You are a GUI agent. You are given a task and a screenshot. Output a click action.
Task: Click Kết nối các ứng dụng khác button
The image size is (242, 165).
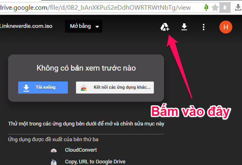pos(115,88)
